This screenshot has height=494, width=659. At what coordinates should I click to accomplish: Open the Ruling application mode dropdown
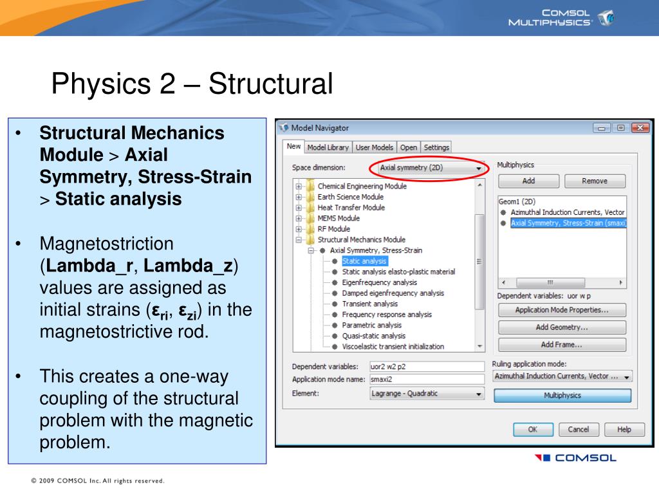(x=562, y=376)
